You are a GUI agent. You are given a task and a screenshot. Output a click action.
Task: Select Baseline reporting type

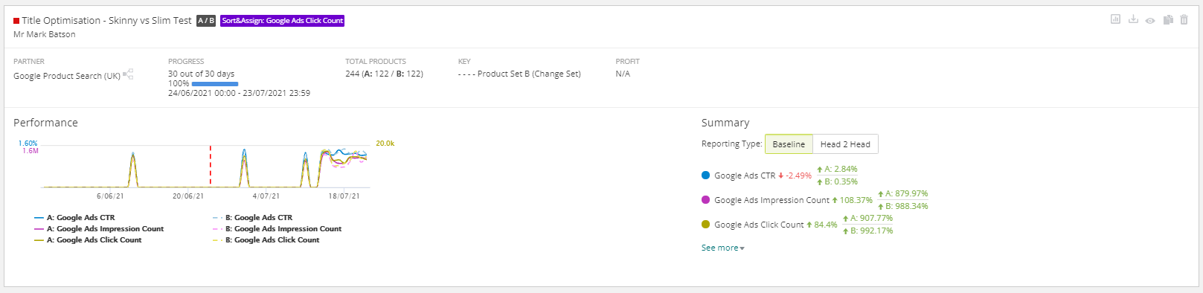[x=789, y=144]
